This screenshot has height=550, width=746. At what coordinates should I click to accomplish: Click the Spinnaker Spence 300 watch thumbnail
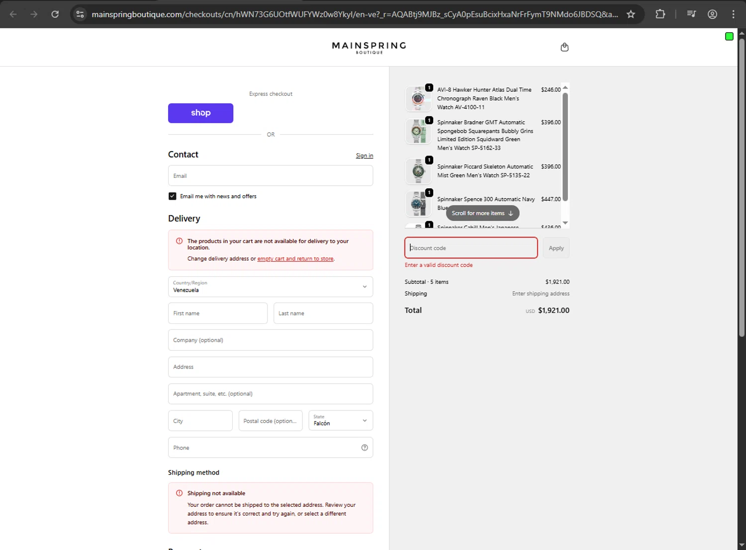point(418,204)
